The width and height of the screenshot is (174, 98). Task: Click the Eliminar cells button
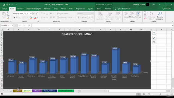tap(132, 16)
